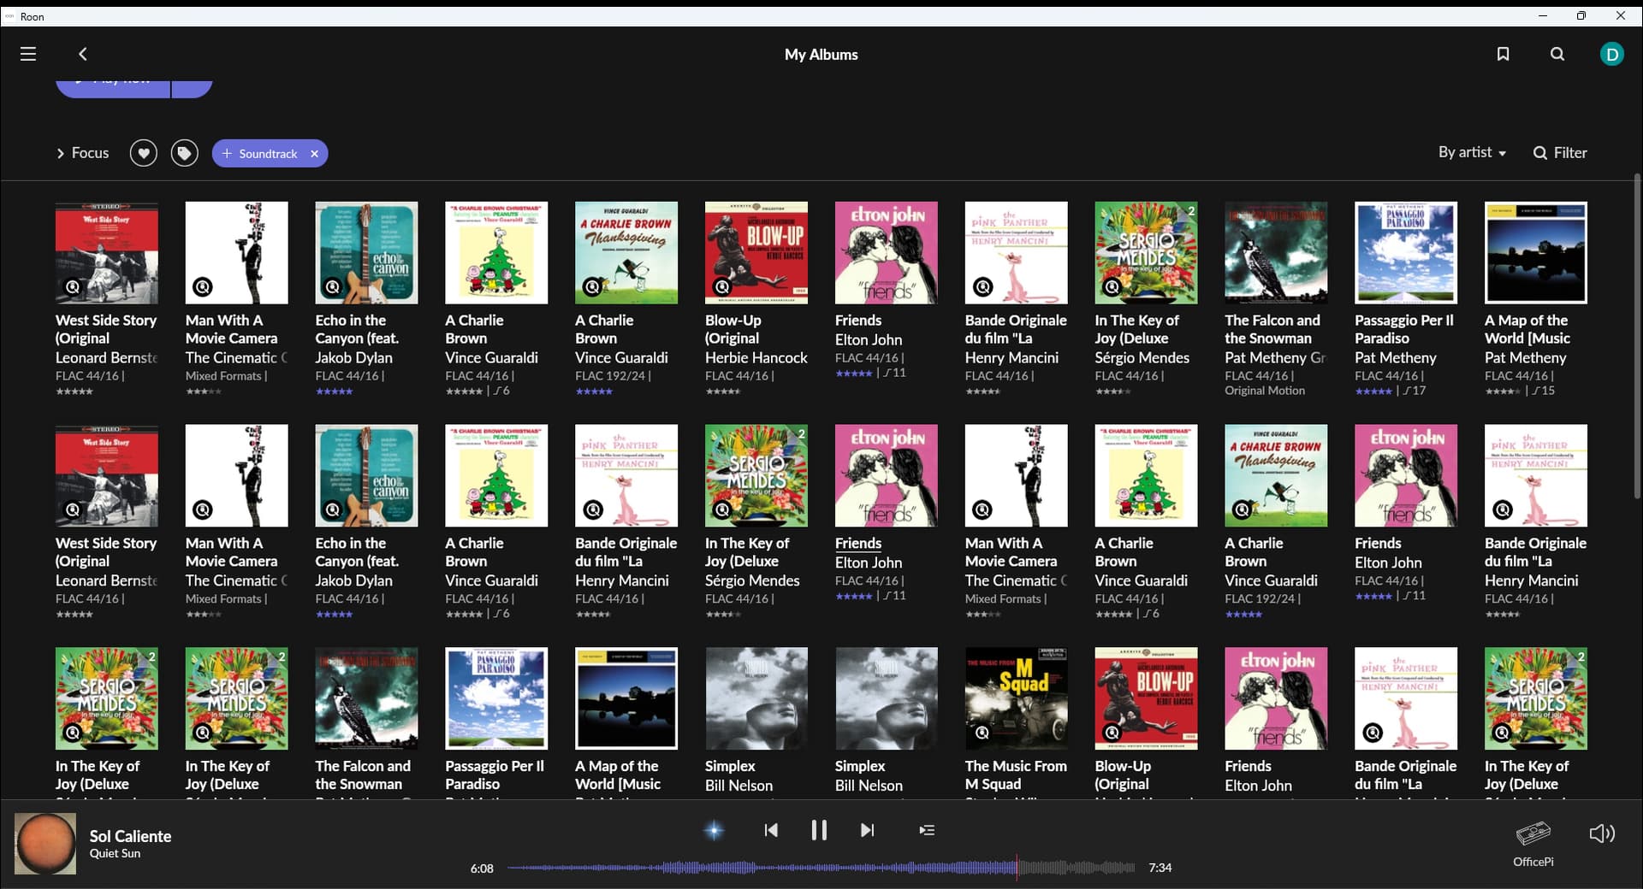Viewport: 1643px width, 889px height.
Task: Click the badge on first-row Bande Originale cover
Action: coord(983,287)
